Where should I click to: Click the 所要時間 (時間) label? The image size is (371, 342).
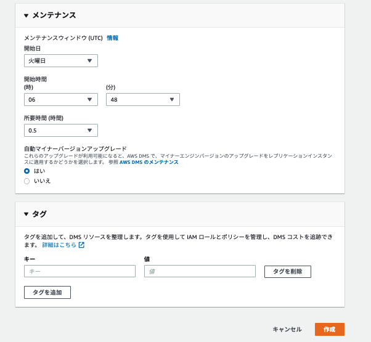click(x=44, y=118)
